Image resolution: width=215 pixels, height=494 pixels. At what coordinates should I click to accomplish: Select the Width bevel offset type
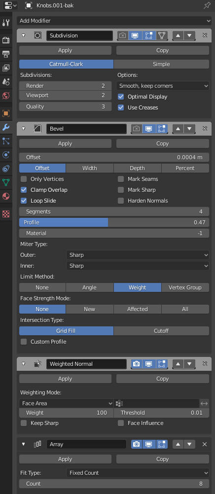click(x=90, y=168)
